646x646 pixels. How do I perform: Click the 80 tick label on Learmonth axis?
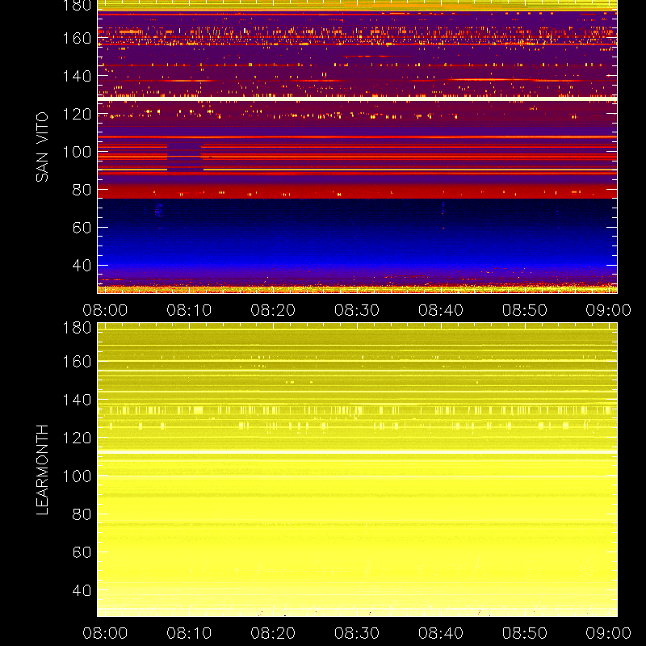82,514
